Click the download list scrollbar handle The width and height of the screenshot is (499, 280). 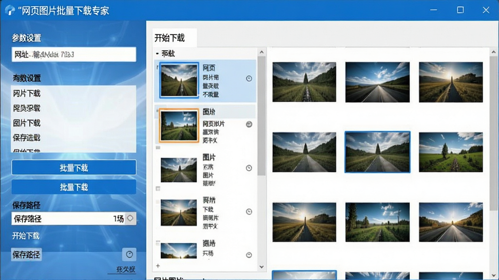pyautogui.click(x=262, y=116)
